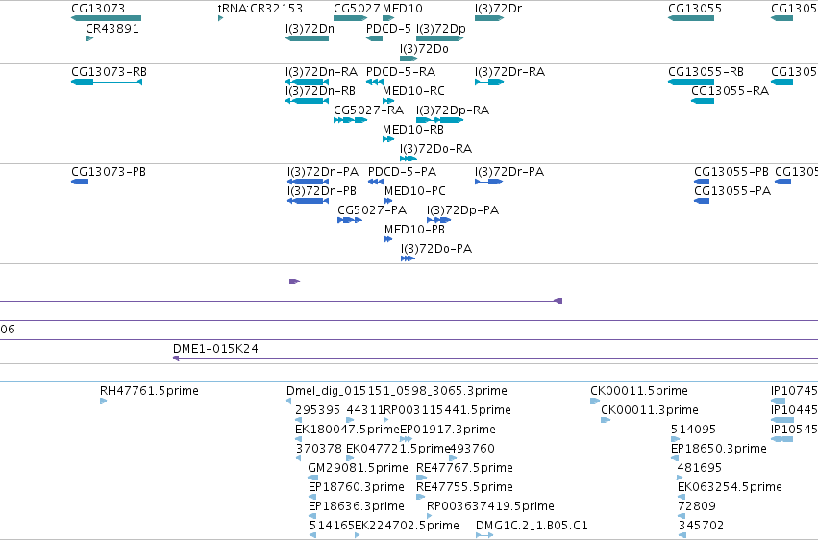Click the l(3)72Dp gene label
The image size is (818, 540).
[441, 28]
